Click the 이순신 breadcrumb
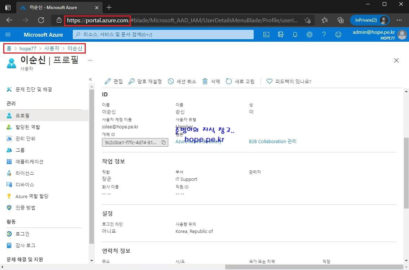Screen dimensions: 409x270 tap(75, 49)
